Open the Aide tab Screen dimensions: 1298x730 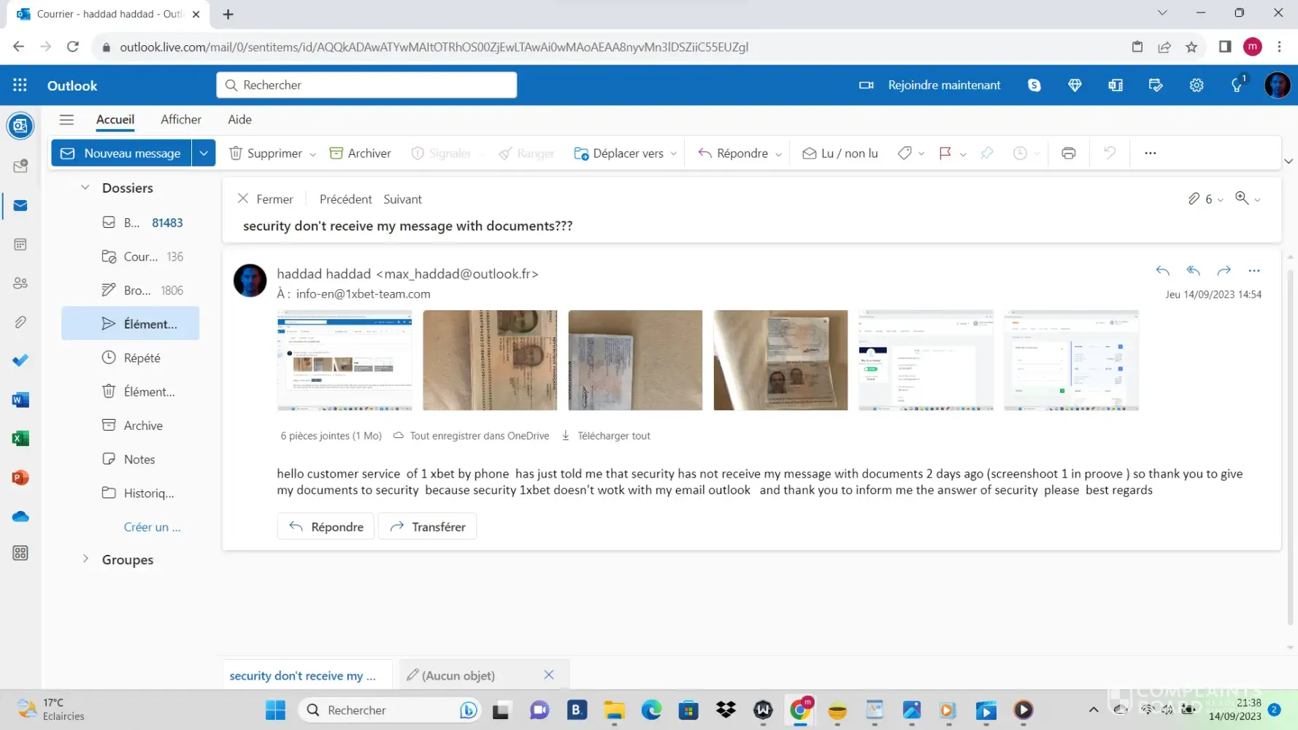239,120
